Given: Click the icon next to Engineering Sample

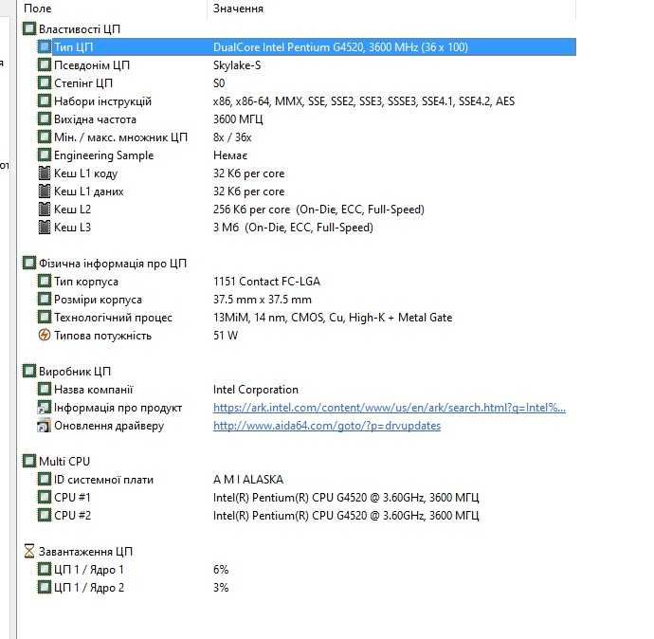Looking at the screenshot, I should (x=45, y=155).
